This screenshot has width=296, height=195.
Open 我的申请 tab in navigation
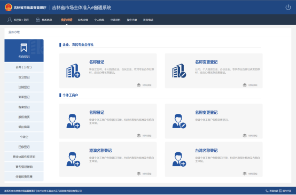click(x=67, y=20)
